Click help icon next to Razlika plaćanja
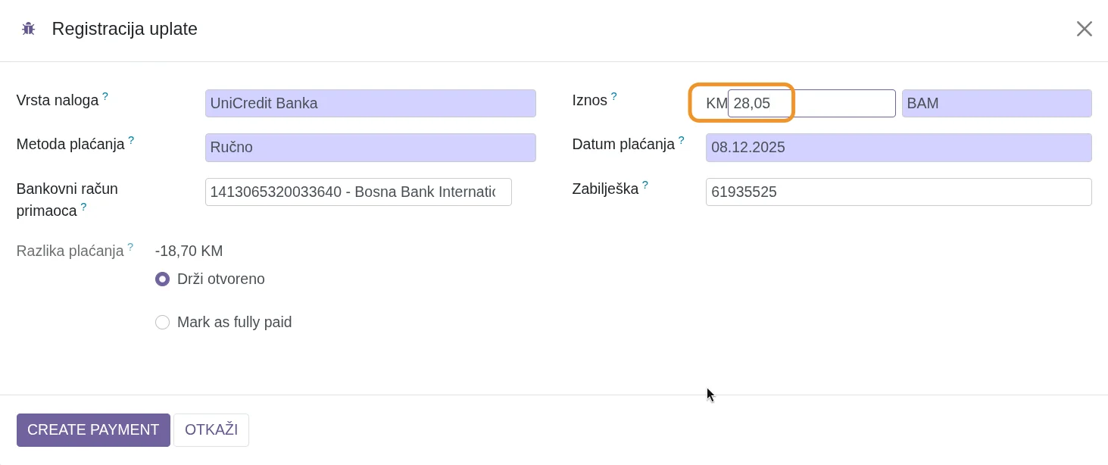The height and width of the screenshot is (465, 1108). click(x=130, y=247)
